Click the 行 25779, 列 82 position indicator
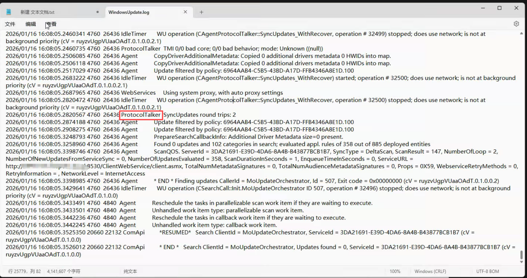This screenshot has height=278, width=527. 24,271
